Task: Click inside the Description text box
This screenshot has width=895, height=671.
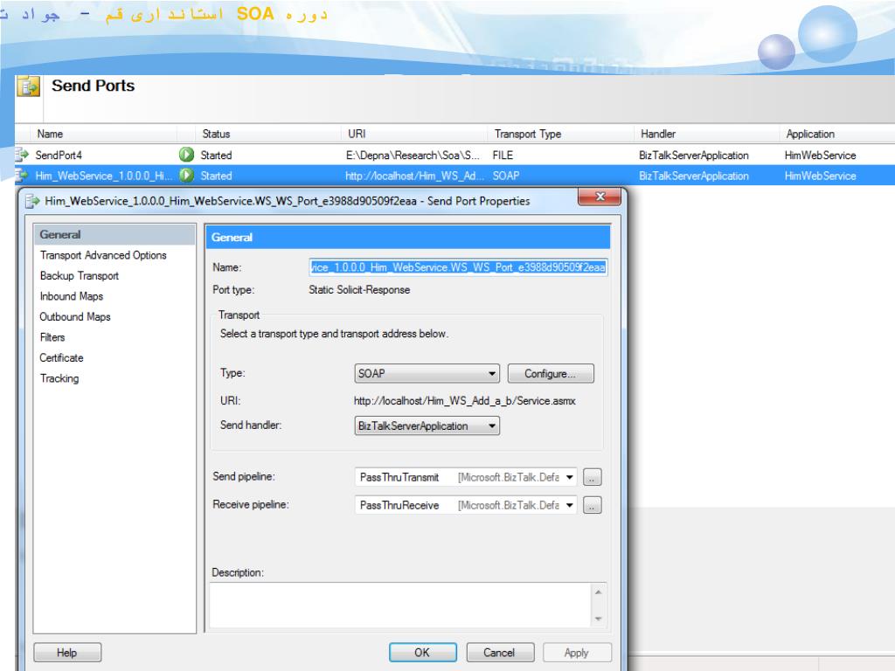Action: click(x=399, y=605)
